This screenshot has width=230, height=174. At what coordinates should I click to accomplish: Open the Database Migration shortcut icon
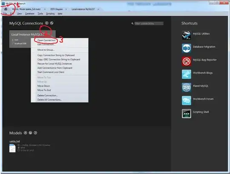pyautogui.click(x=186, y=48)
